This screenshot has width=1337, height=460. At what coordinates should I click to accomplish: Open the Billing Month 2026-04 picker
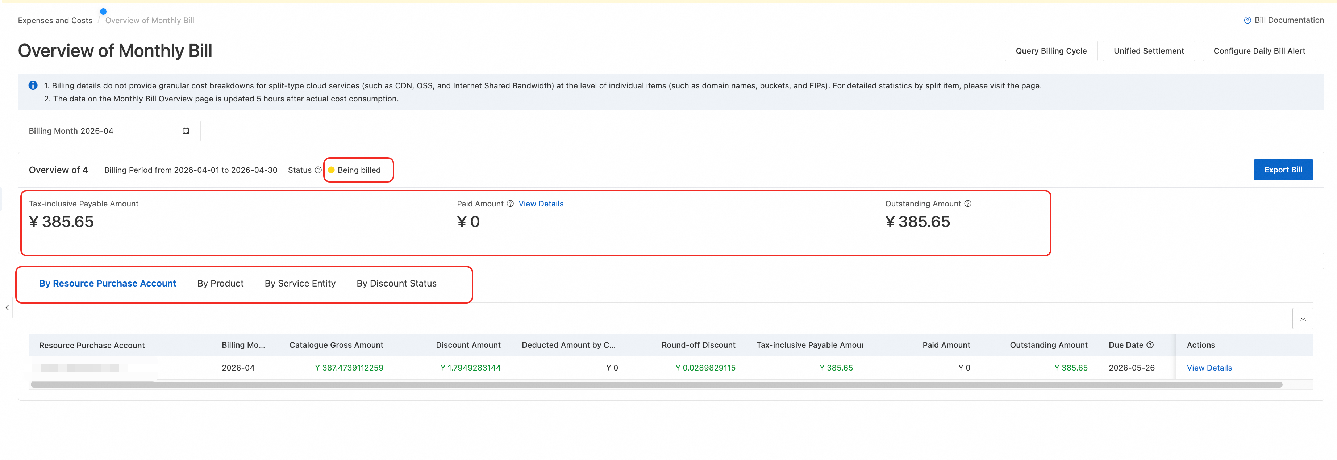(109, 131)
